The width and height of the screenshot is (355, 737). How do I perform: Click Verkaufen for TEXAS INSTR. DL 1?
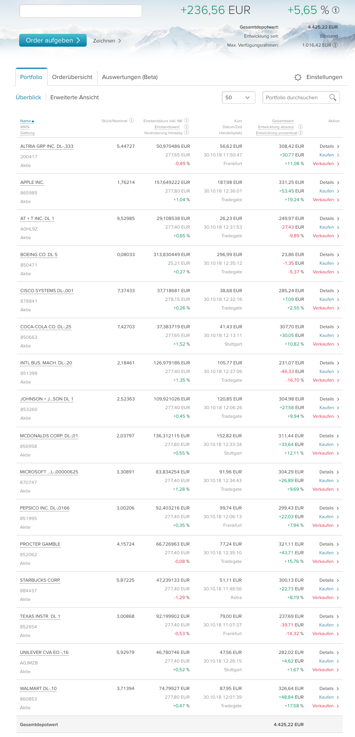coord(323,634)
